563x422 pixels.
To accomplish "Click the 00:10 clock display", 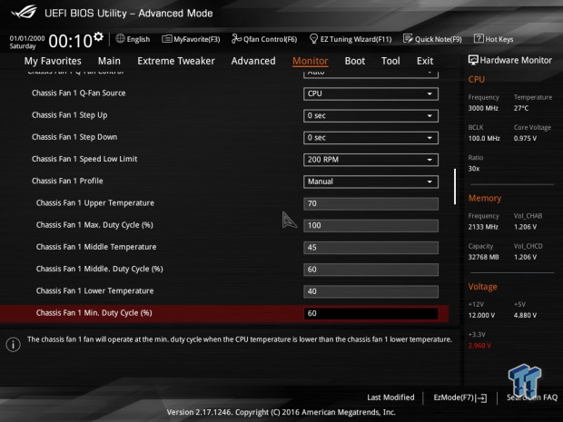I will (x=71, y=41).
